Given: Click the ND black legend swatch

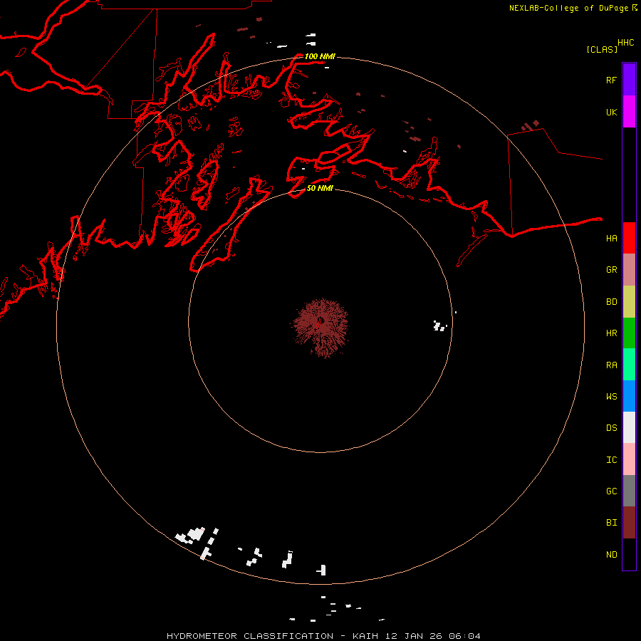Looking at the screenshot, I should coord(629,554).
